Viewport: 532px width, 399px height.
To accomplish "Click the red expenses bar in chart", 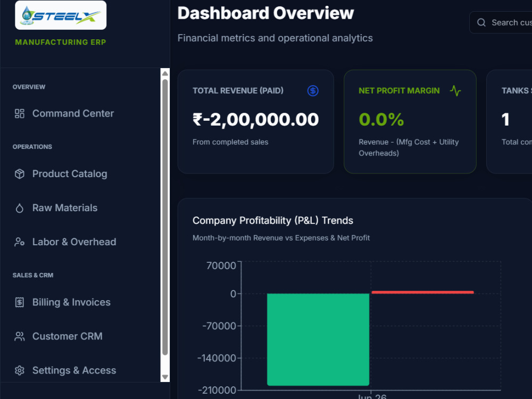I will click(x=422, y=292).
